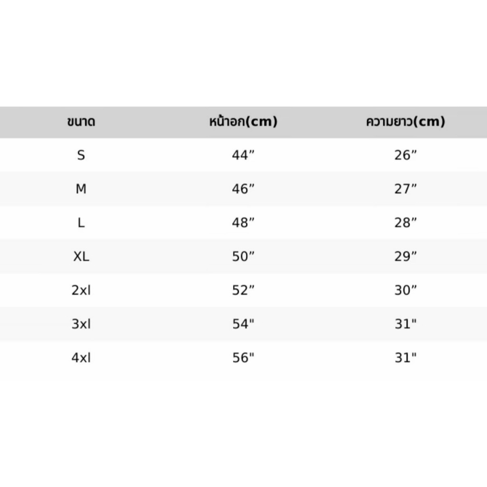Click the 30" length value
The image size is (487, 487).
pyautogui.click(x=406, y=290)
